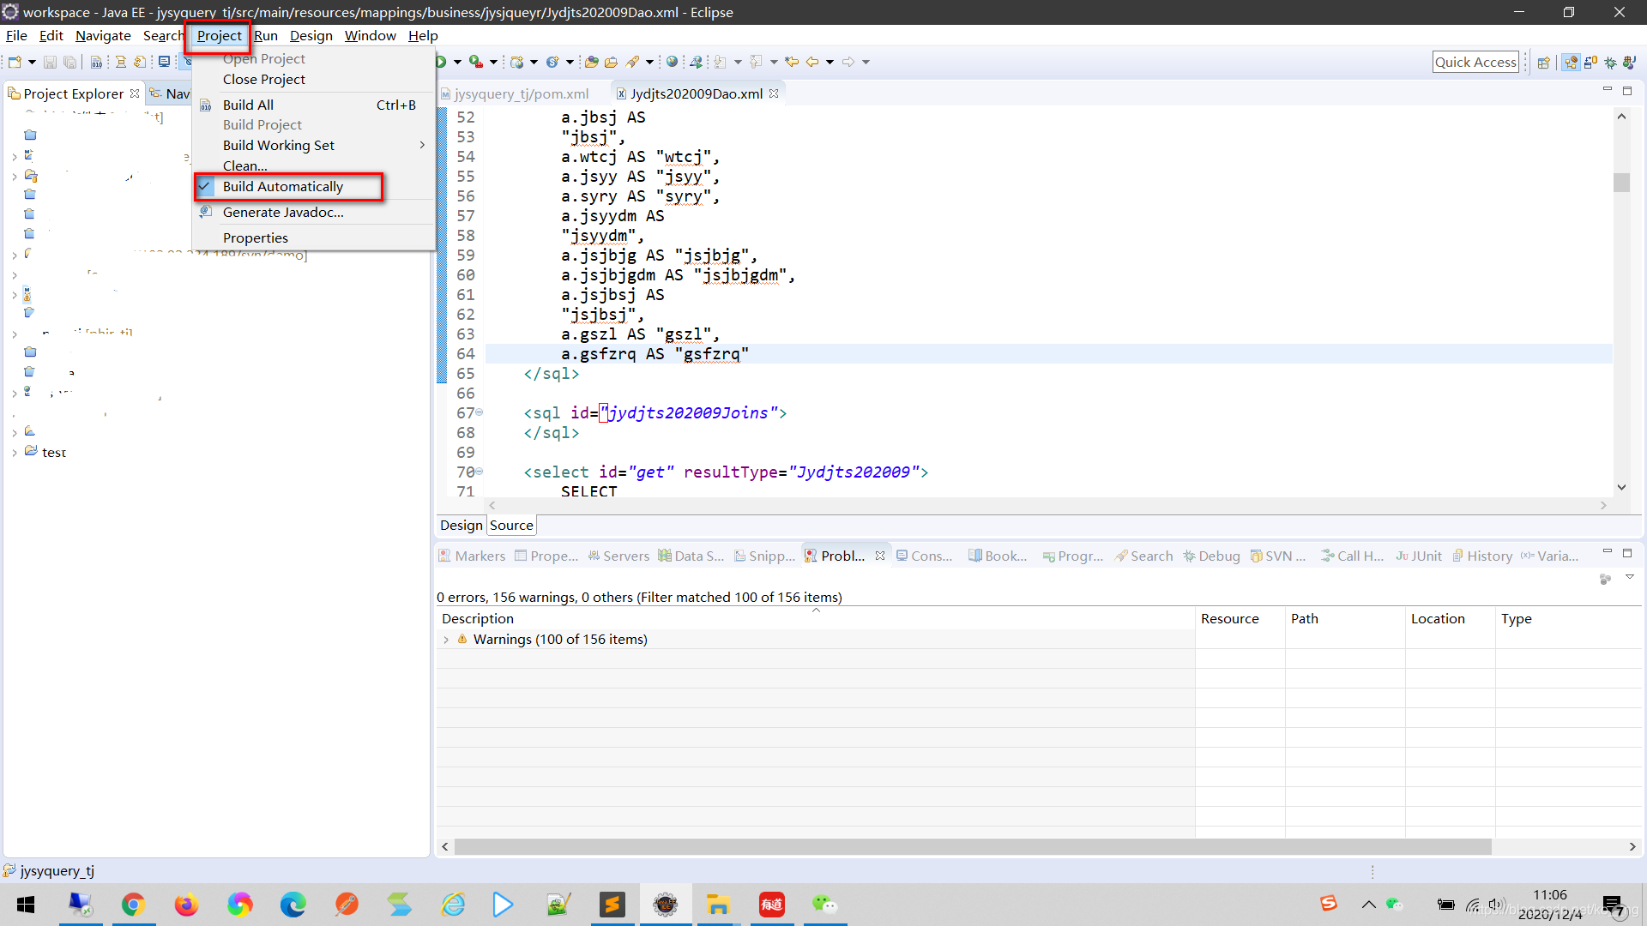Open the Window menu
The image size is (1647, 926).
point(370,35)
